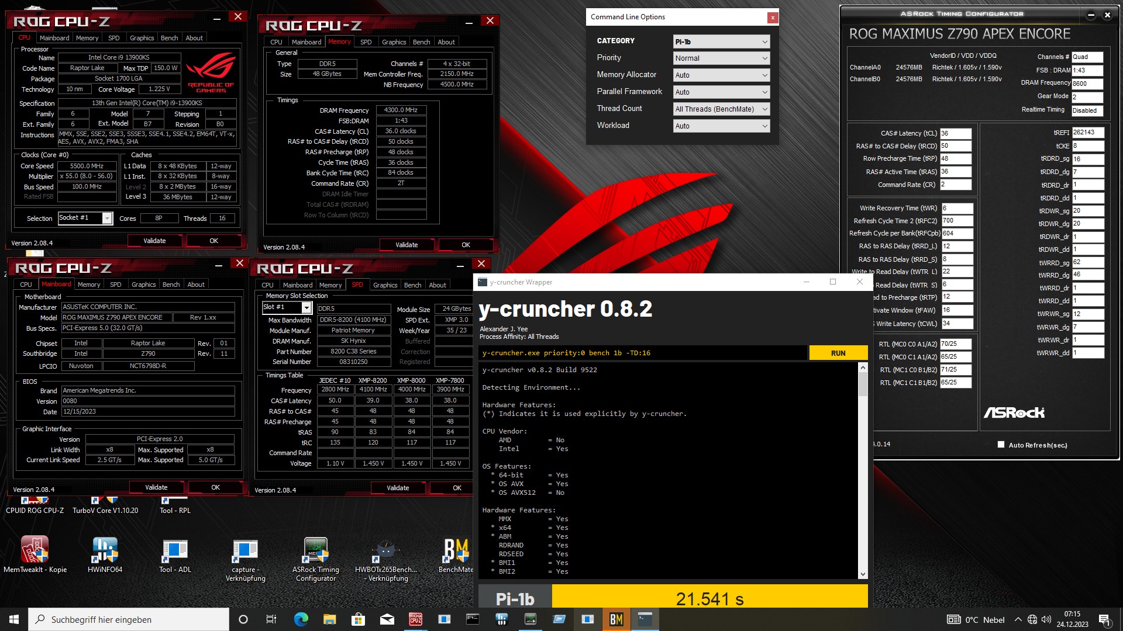Switch to ROG CPU-Z in the taskbar
The height and width of the screenshot is (631, 1123).
coord(415,619)
